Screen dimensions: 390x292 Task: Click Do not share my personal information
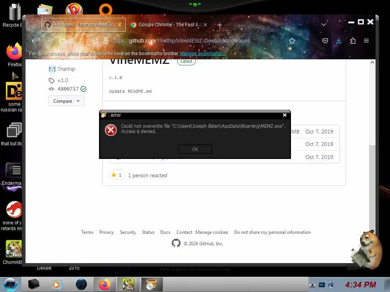point(272,232)
